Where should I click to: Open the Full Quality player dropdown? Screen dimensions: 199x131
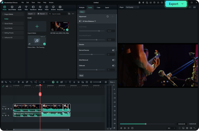tap(132, 7)
